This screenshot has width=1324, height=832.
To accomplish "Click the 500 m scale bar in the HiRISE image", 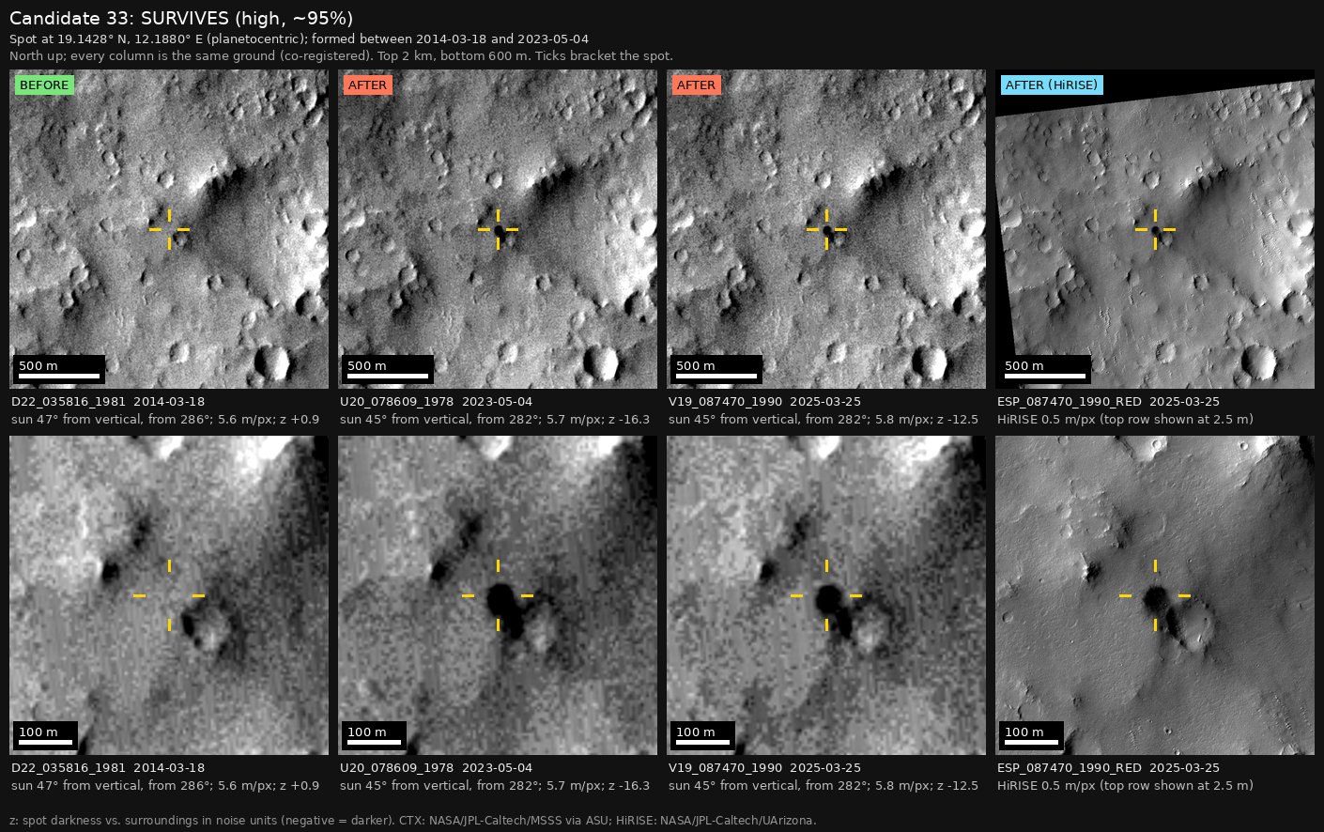I will click(1045, 369).
